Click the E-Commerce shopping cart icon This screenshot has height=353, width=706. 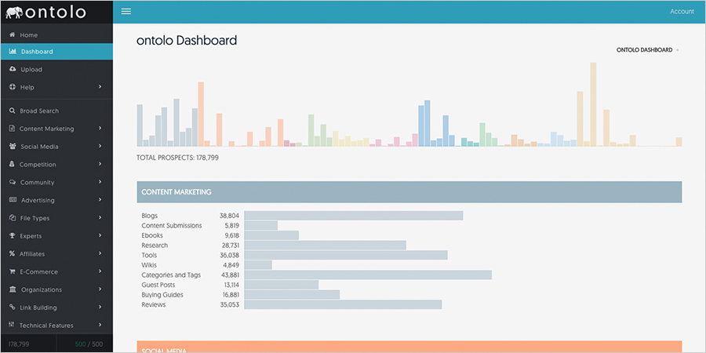[13, 271]
